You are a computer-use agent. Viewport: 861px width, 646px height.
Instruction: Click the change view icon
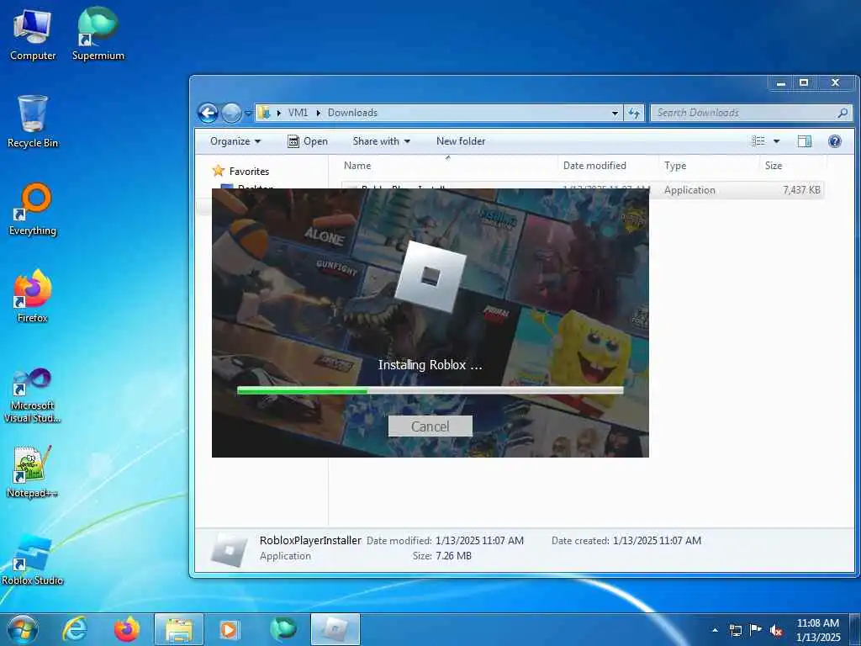coord(758,141)
